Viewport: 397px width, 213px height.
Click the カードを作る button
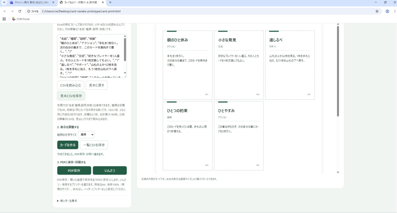pos(67,145)
